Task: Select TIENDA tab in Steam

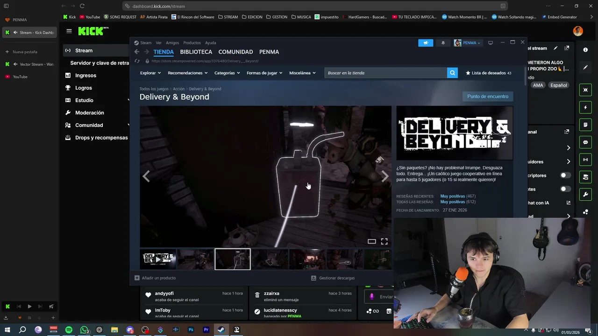Action: click(x=164, y=52)
